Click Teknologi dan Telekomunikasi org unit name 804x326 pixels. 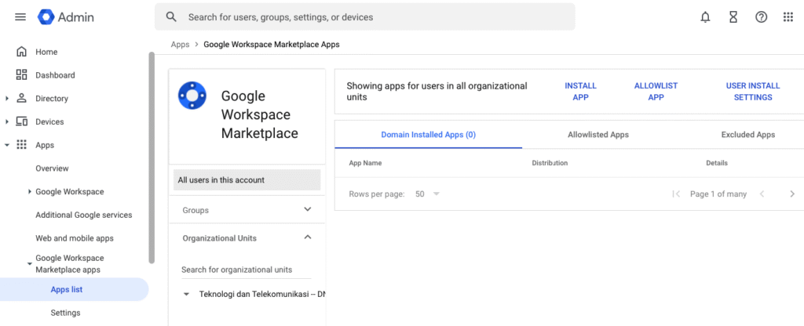click(261, 295)
